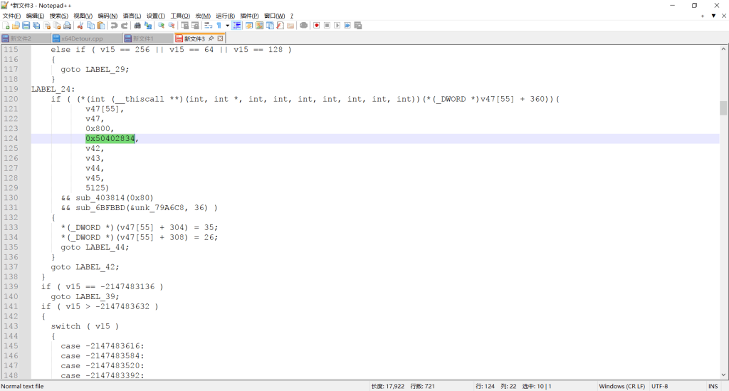Play back the recorded macro

pyautogui.click(x=337, y=26)
